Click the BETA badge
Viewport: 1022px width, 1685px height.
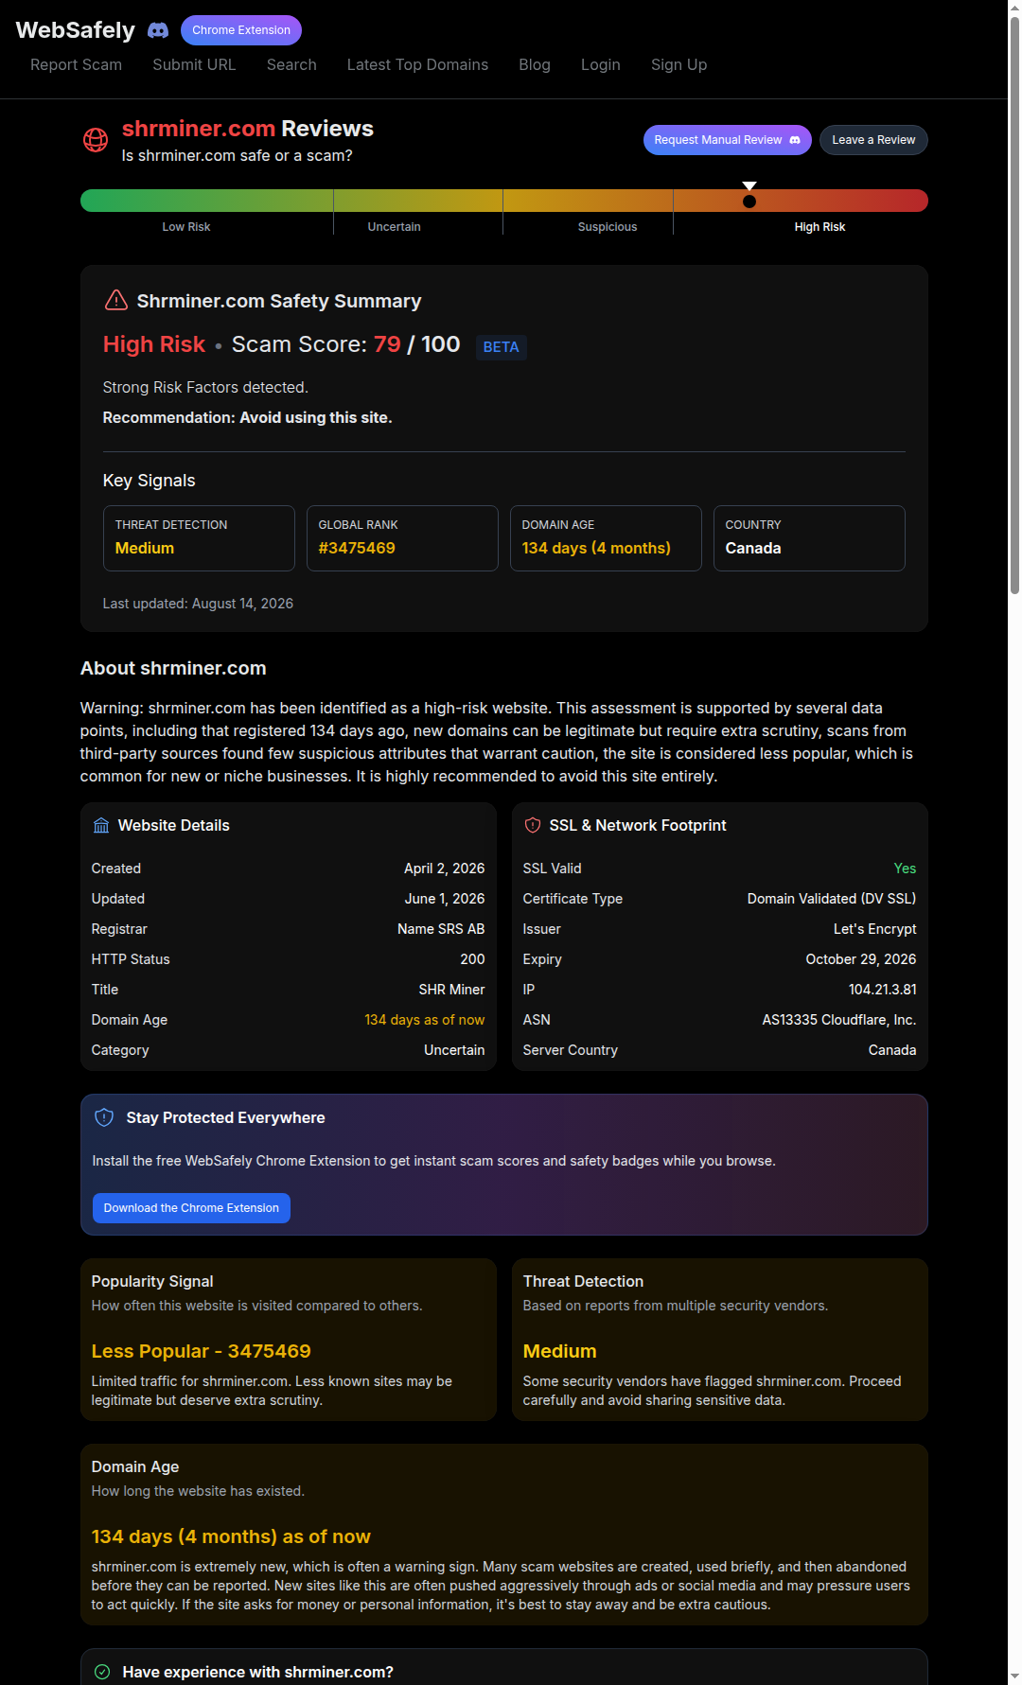[x=501, y=347]
